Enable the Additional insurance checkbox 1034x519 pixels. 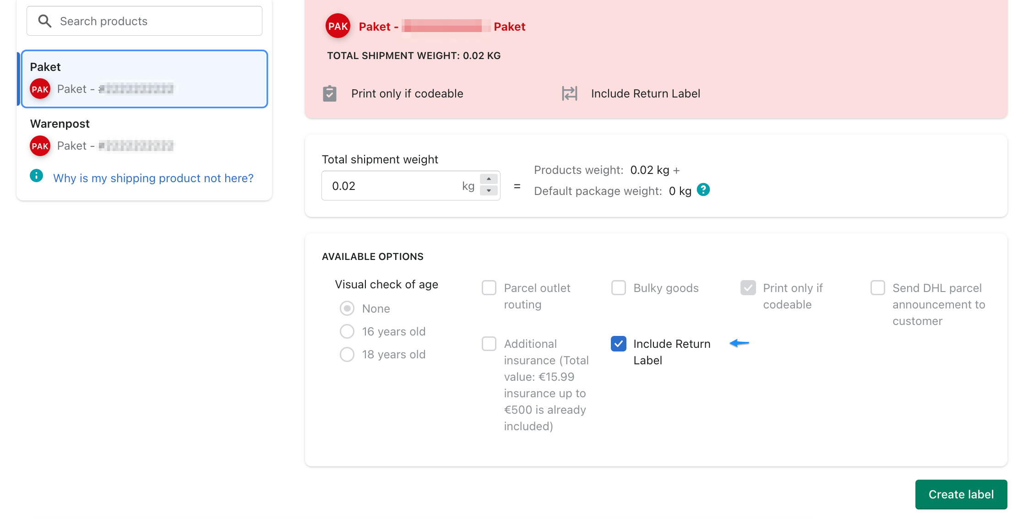tap(489, 344)
